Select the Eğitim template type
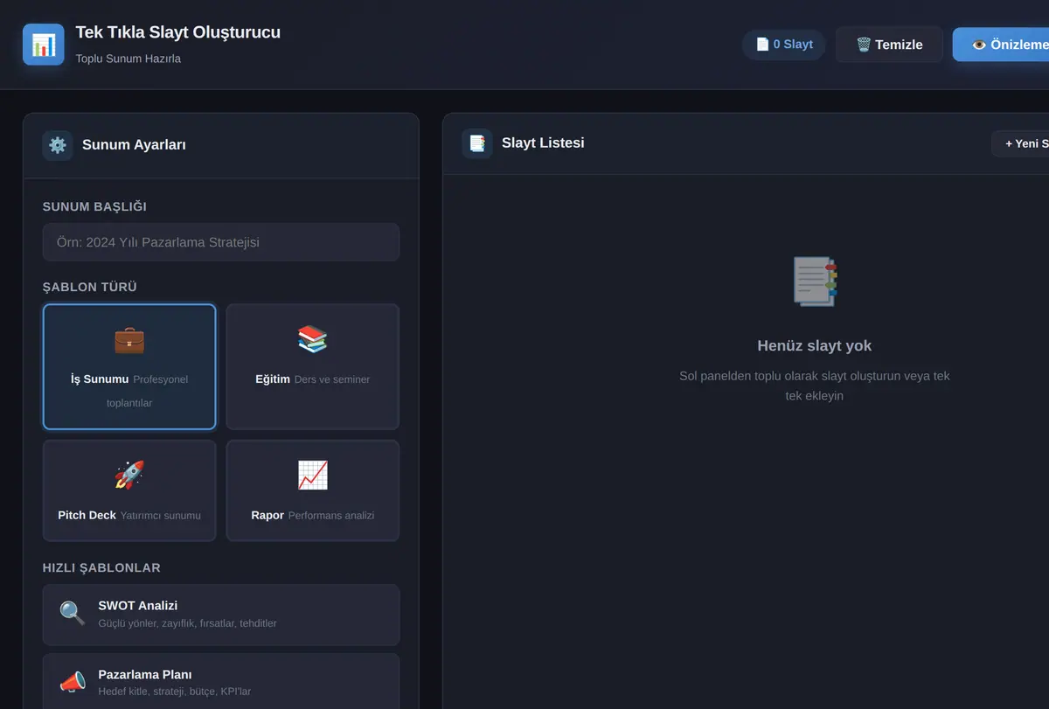The width and height of the screenshot is (1049, 709). (313, 367)
